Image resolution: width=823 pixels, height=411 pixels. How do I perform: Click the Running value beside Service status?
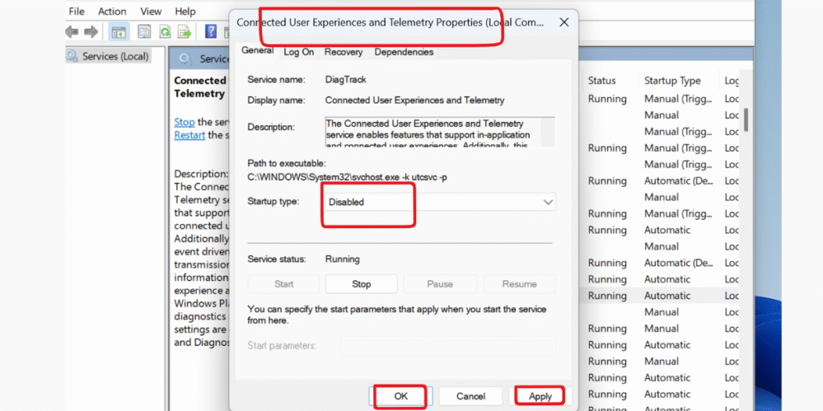(x=342, y=259)
